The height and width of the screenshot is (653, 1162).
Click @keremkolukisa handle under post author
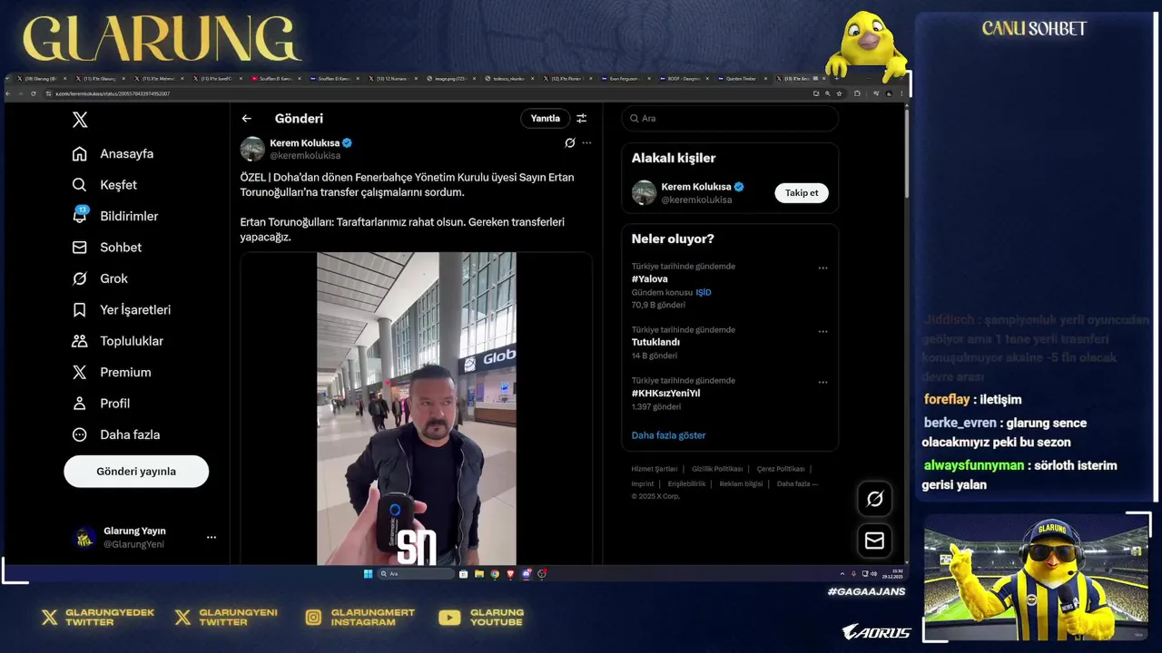click(305, 156)
